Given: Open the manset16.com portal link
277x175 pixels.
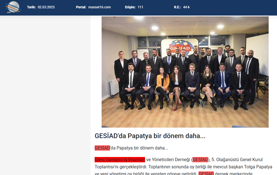Looking at the screenshot, I should (99, 7).
